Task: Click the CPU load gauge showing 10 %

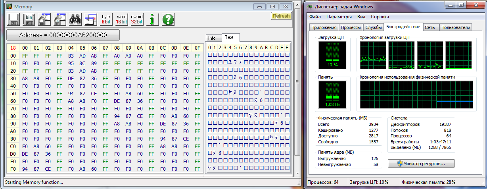Action: coord(333,56)
